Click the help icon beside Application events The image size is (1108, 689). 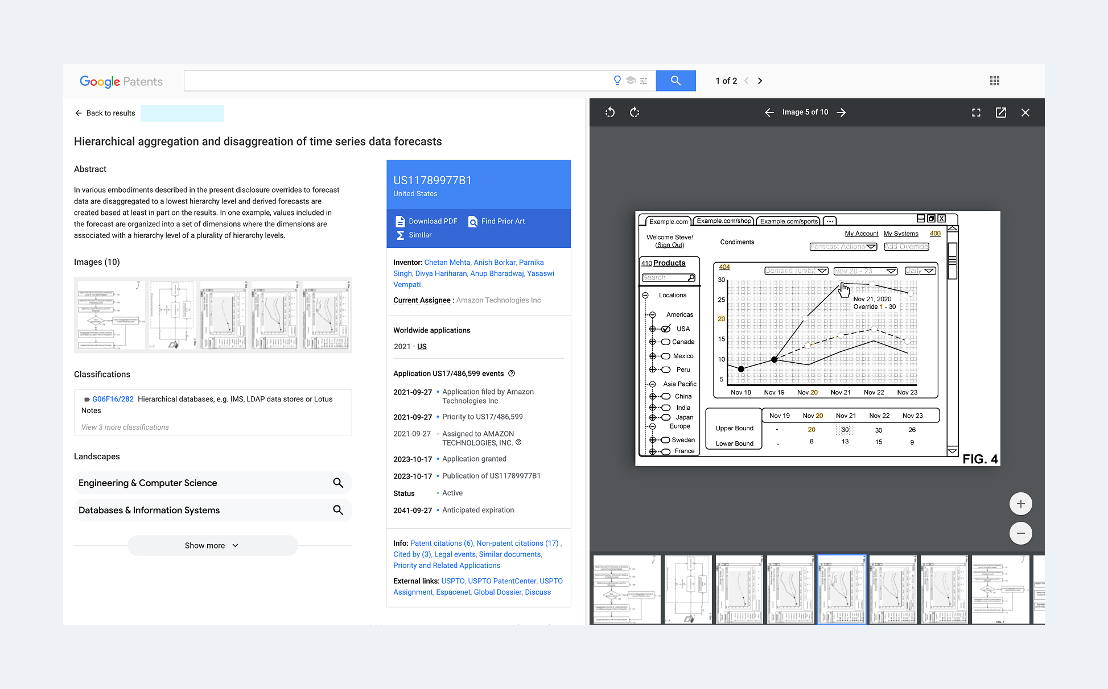click(512, 373)
